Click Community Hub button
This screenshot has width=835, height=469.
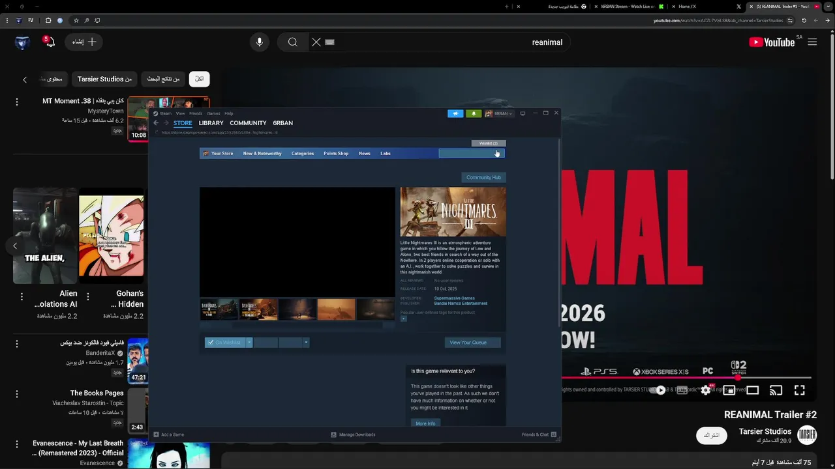(x=483, y=177)
